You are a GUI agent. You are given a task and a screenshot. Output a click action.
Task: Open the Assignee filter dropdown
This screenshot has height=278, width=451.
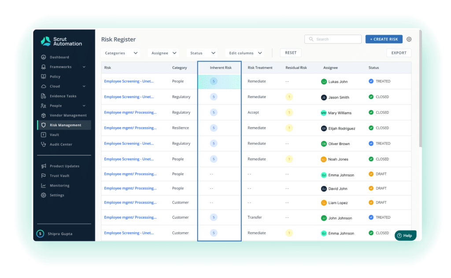tap(163, 53)
